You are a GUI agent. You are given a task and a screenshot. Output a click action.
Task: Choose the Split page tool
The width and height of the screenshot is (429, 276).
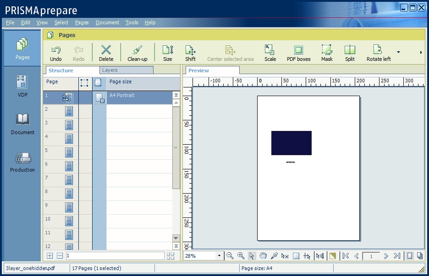[x=350, y=53]
